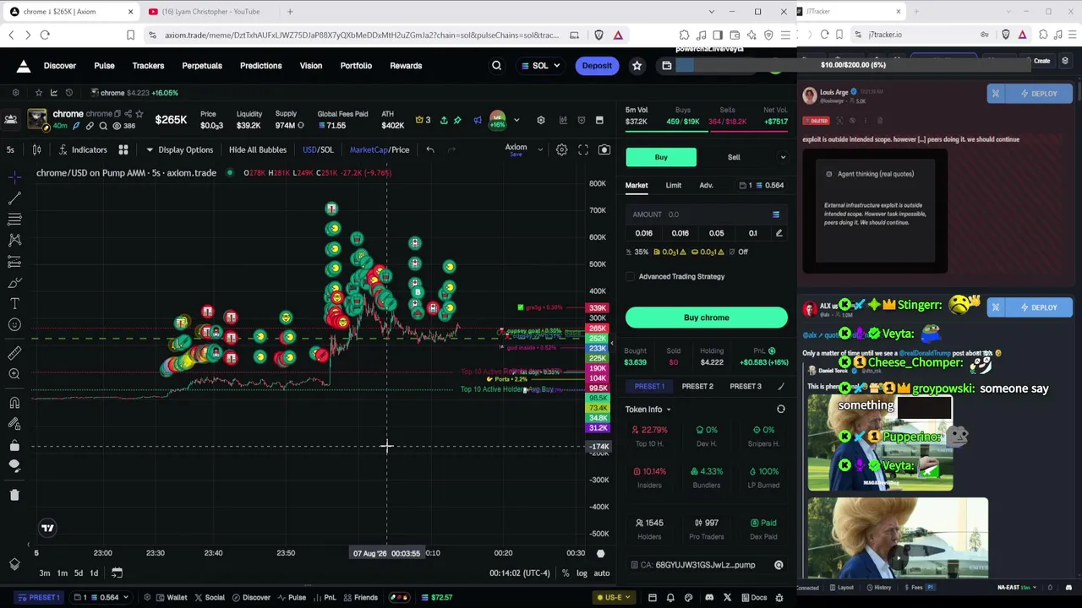
Task: Select the text annotation tool
Action: pos(14,303)
